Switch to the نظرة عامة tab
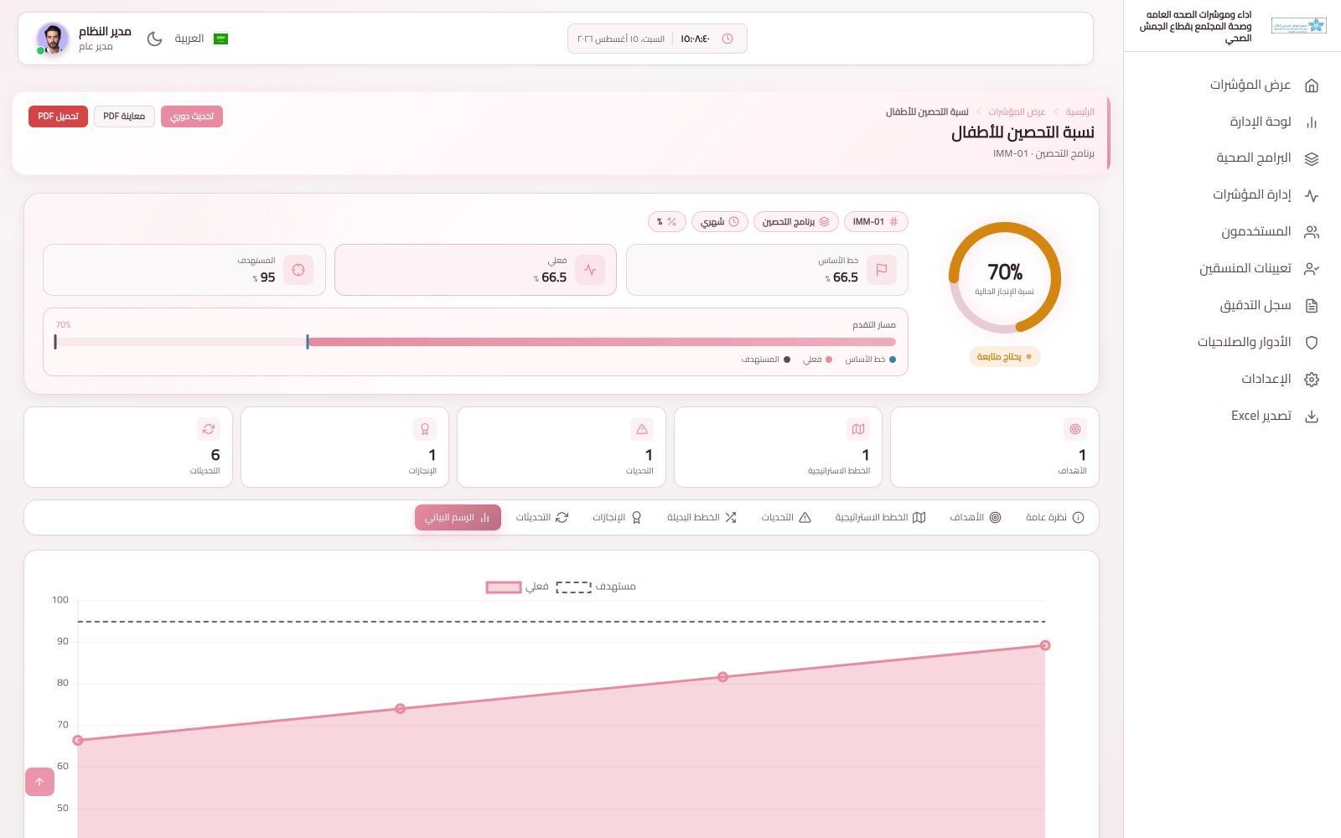This screenshot has width=1341, height=838. (1054, 518)
